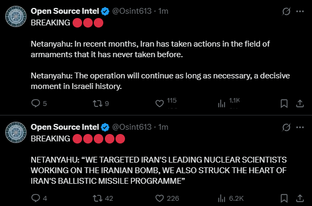
Task: Open the more options menu of the first tweet
Action: pos(300,11)
